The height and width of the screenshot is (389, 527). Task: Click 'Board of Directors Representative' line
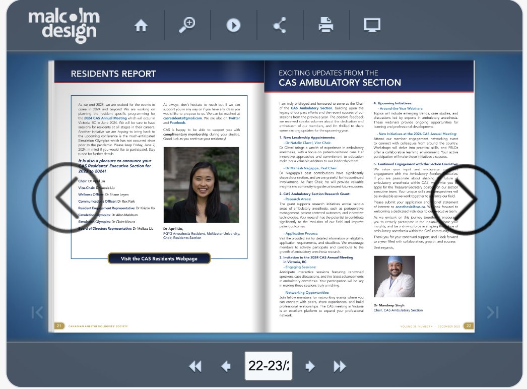[115, 229]
